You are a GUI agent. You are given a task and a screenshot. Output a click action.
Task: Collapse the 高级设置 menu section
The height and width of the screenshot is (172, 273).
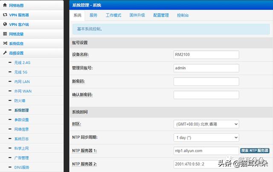pos(16,53)
